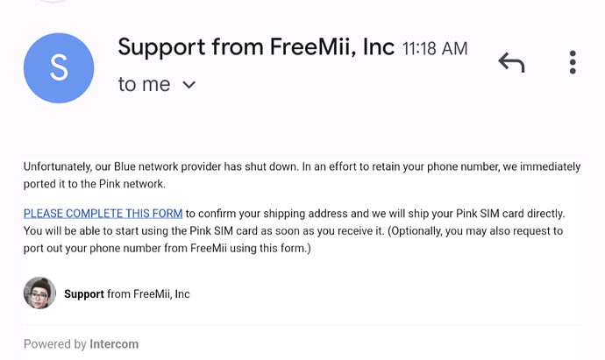Tap the "to me" recipient text
The width and height of the screenshot is (605, 360).
(x=144, y=84)
